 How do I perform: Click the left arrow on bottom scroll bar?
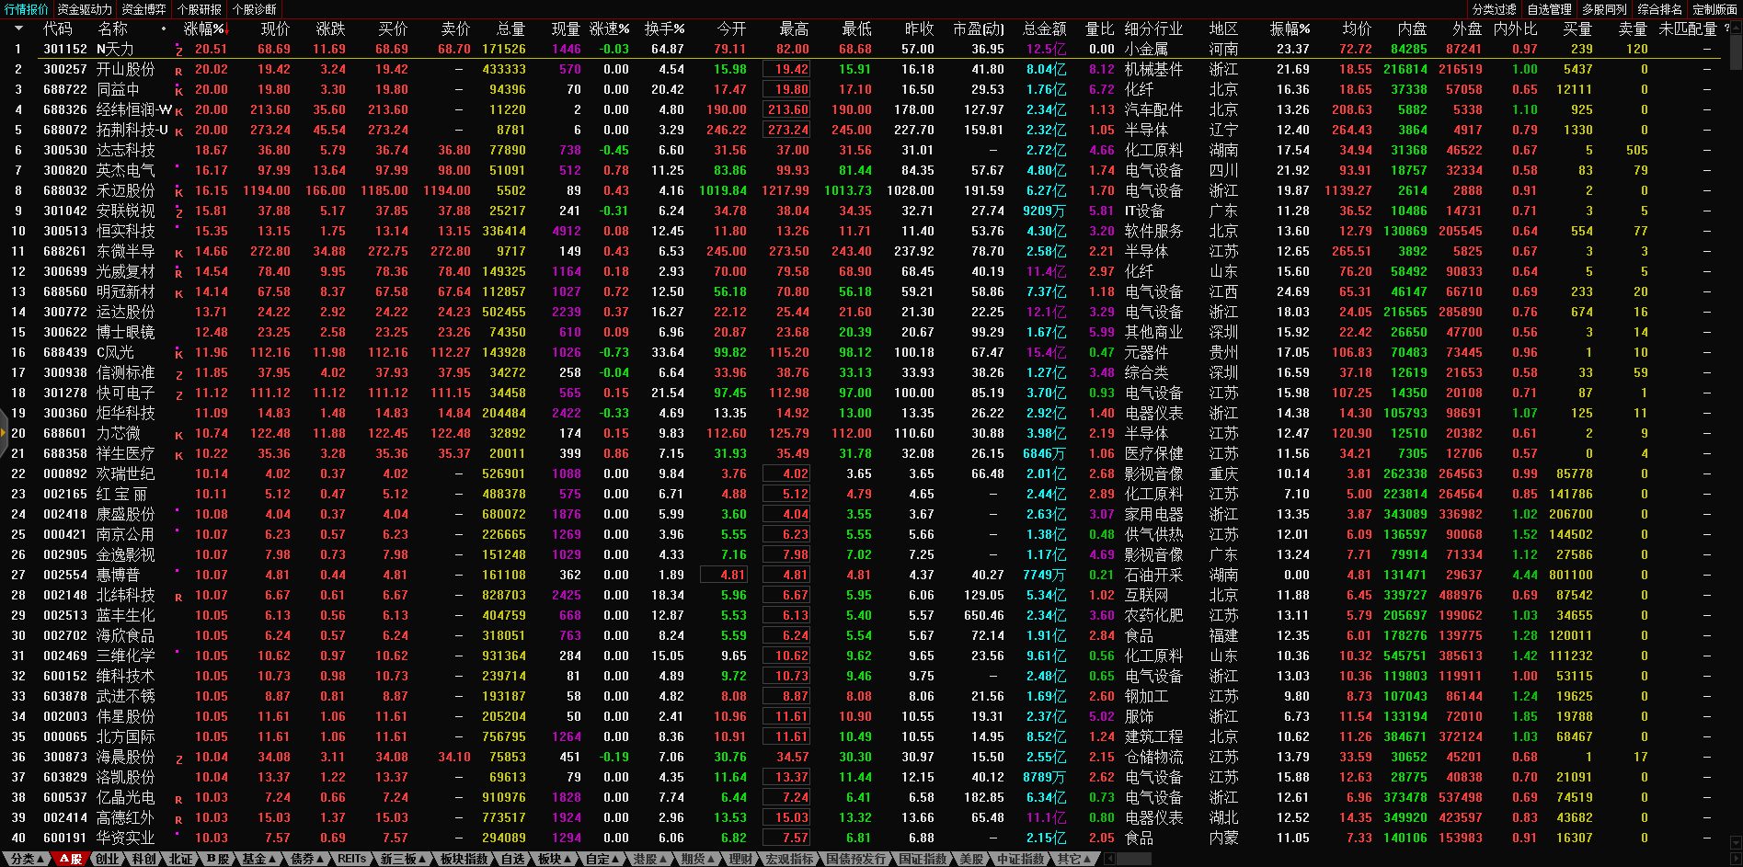tap(1109, 859)
